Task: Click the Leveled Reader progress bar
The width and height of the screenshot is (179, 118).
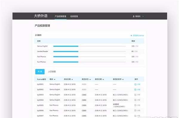Action: pyautogui.click(x=89, y=51)
